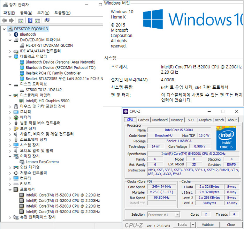Viewport: 244px width, 230px height.
Task: Switch to the Bench tab in CPU-Z
Action: (219, 120)
